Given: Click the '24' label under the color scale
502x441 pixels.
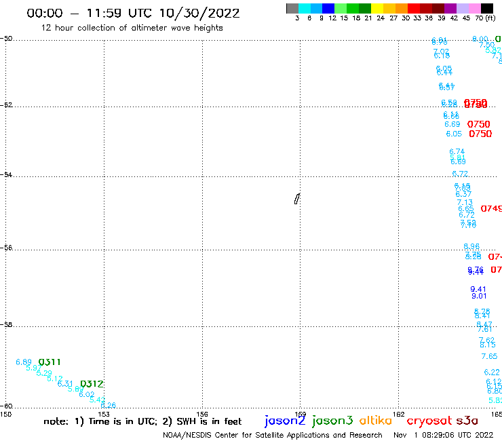Looking at the screenshot, I should 381,18.
